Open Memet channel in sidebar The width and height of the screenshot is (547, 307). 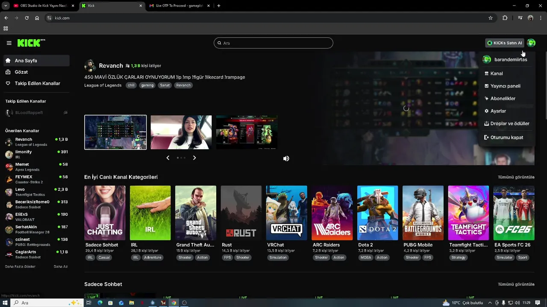(x=36, y=167)
